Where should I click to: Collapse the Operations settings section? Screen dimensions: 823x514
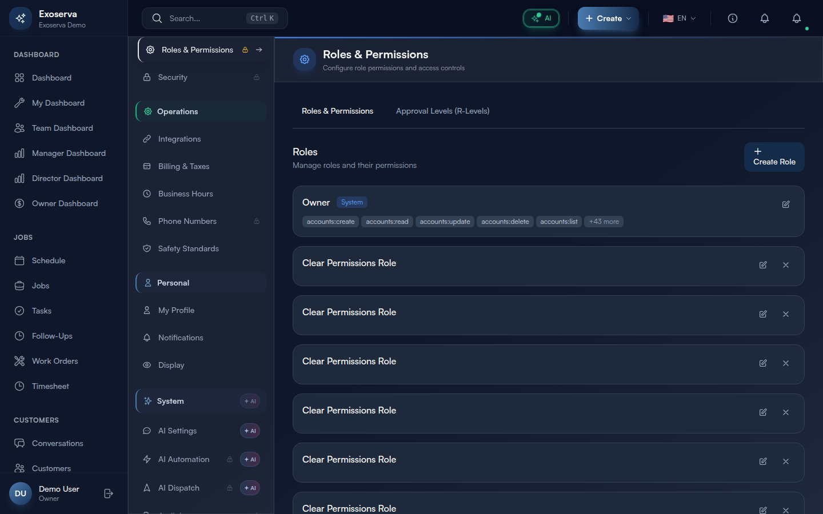point(201,111)
